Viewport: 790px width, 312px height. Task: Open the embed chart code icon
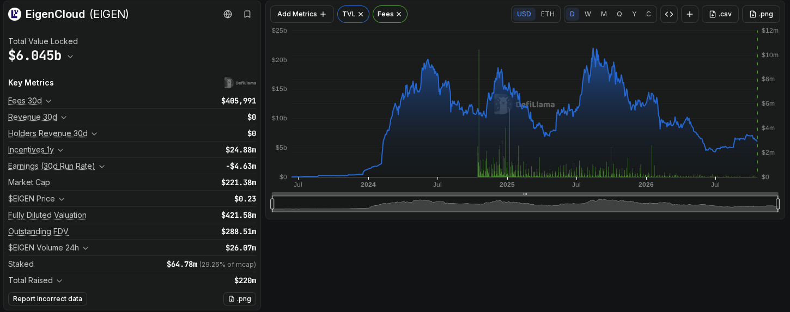click(x=669, y=14)
